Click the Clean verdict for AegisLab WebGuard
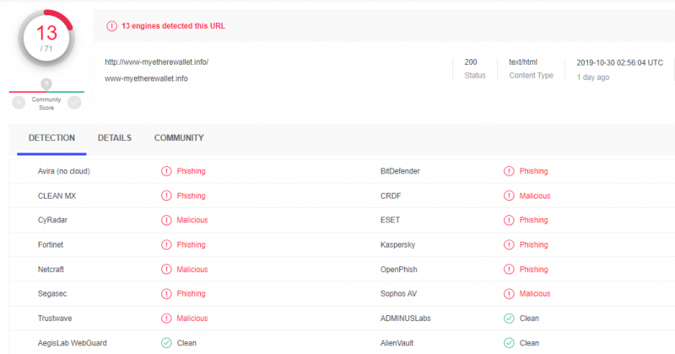Screen dimensions: 675x354 tap(186, 343)
